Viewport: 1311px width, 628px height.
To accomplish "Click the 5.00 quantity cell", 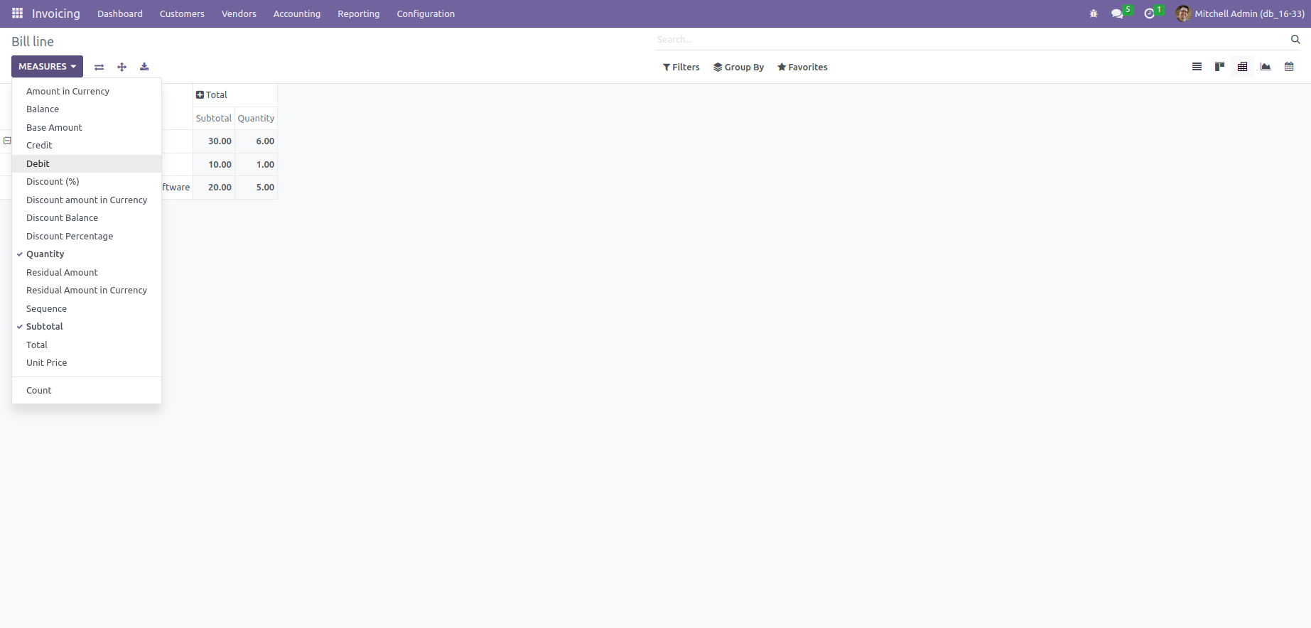I will pyautogui.click(x=256, y=188).
